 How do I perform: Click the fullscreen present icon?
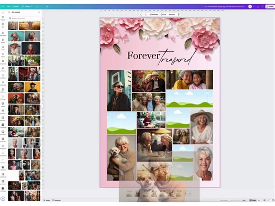point(269,200)
